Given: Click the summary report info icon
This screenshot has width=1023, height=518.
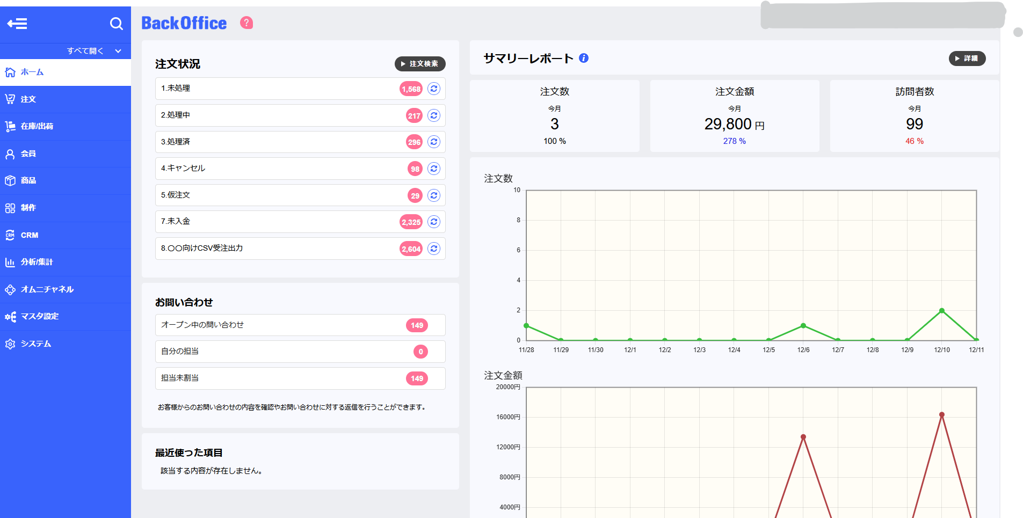Looking at the screenshot, I should 584,58.
